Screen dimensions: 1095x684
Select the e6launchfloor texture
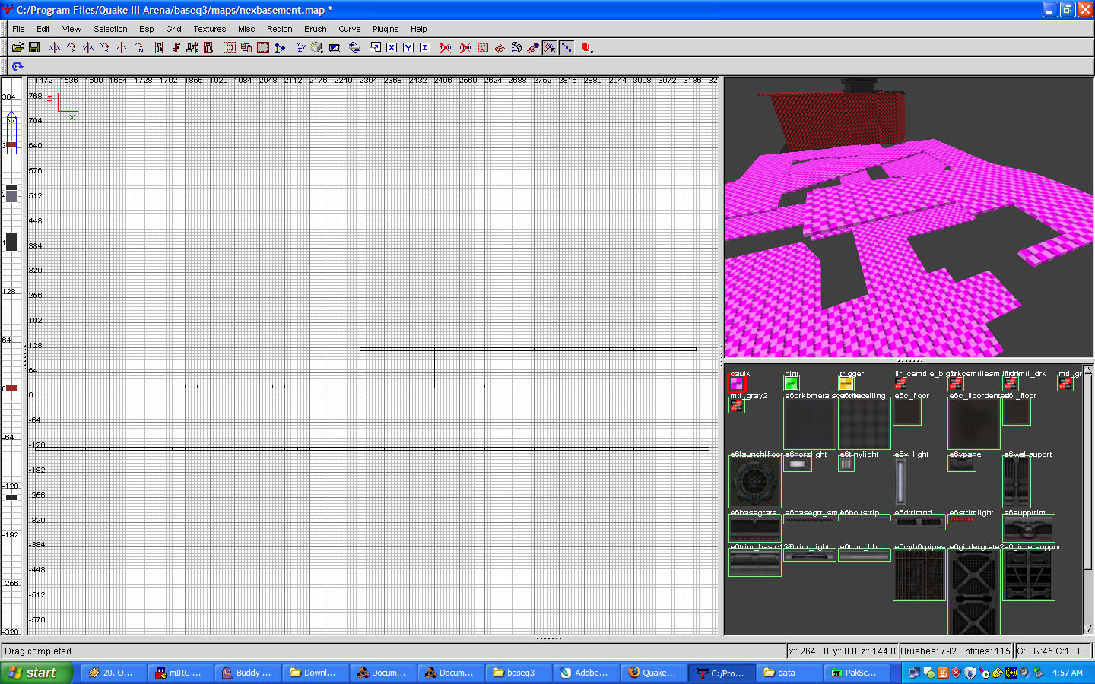pos(755,483)
